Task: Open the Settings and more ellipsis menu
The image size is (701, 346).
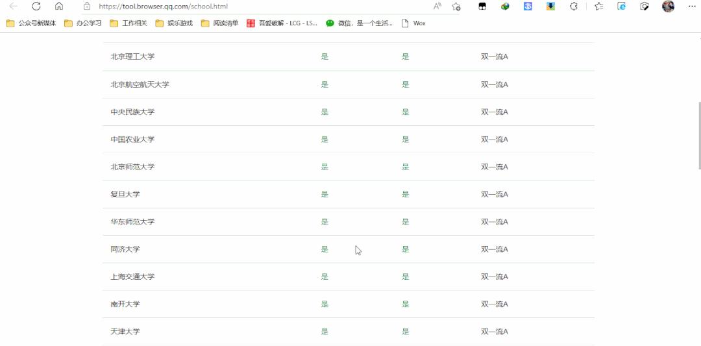Action: click(692, 6)
